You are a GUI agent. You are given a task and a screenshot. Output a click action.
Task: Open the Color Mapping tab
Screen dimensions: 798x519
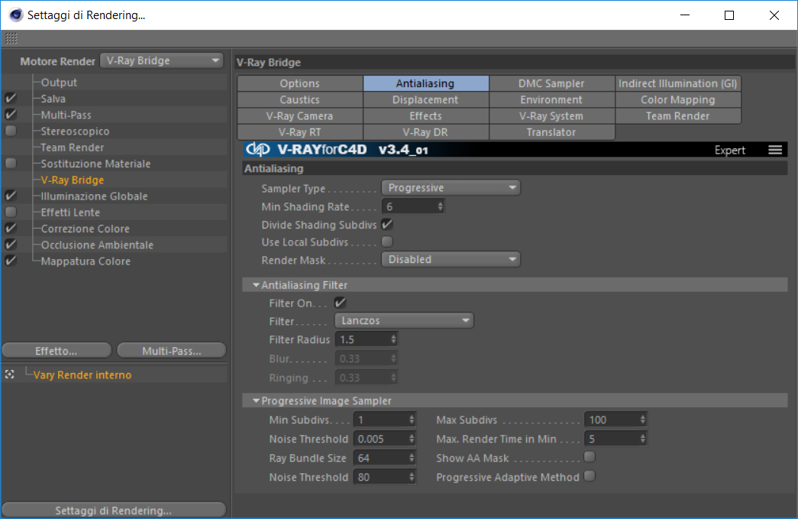pos(678,99)
